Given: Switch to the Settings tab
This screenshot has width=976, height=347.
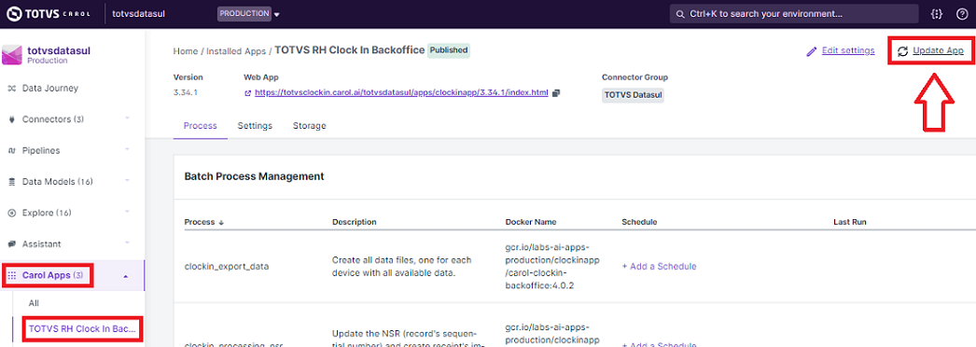Looking at the screenshot, I should click(x=255, y=126).
